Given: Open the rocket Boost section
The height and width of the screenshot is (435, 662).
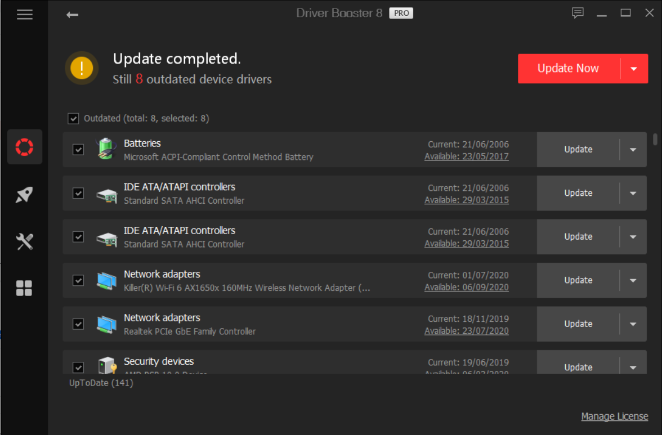Looking at the screenshot, I should click(x=24, y=195).
